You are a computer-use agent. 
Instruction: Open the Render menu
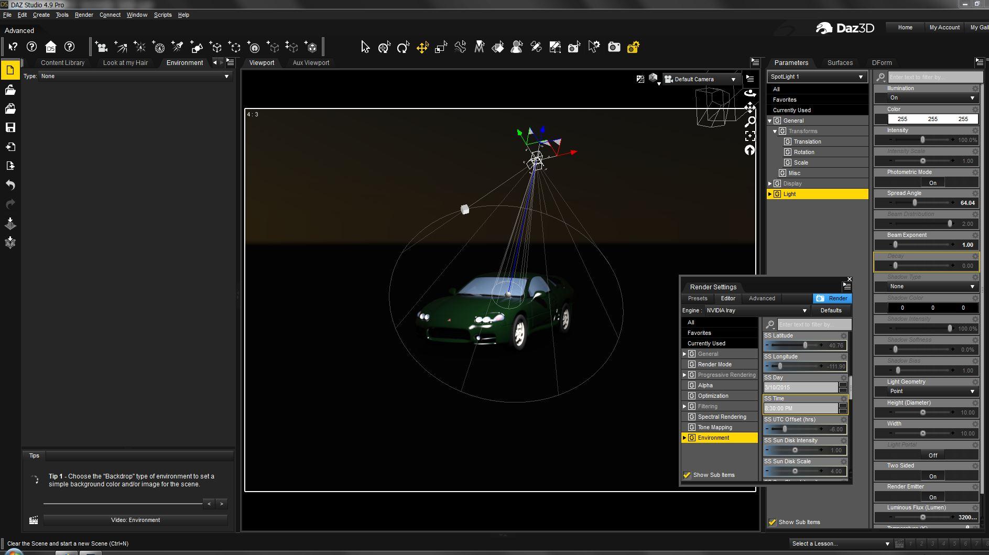click(x=83, y=15)
